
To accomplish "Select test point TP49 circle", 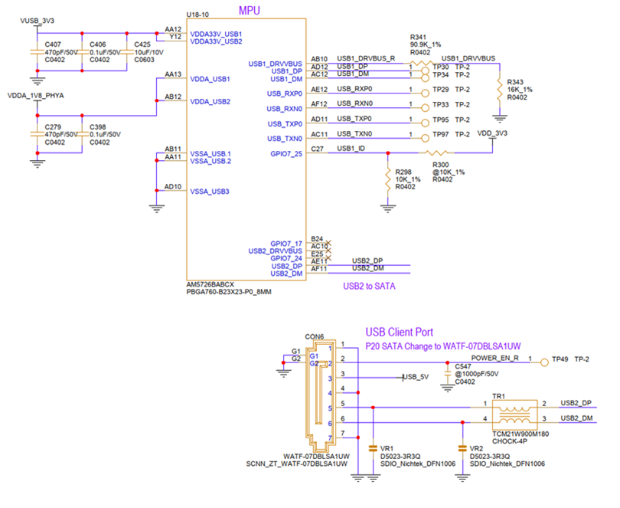I will pos(544,362).
